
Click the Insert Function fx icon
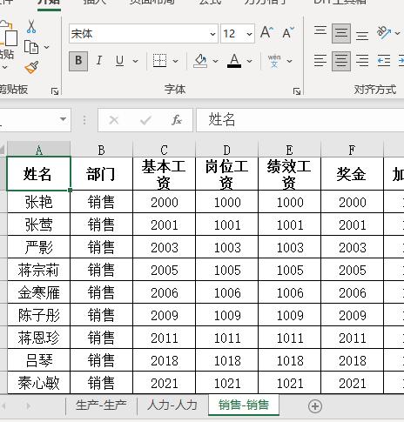(x=177, y=120)
